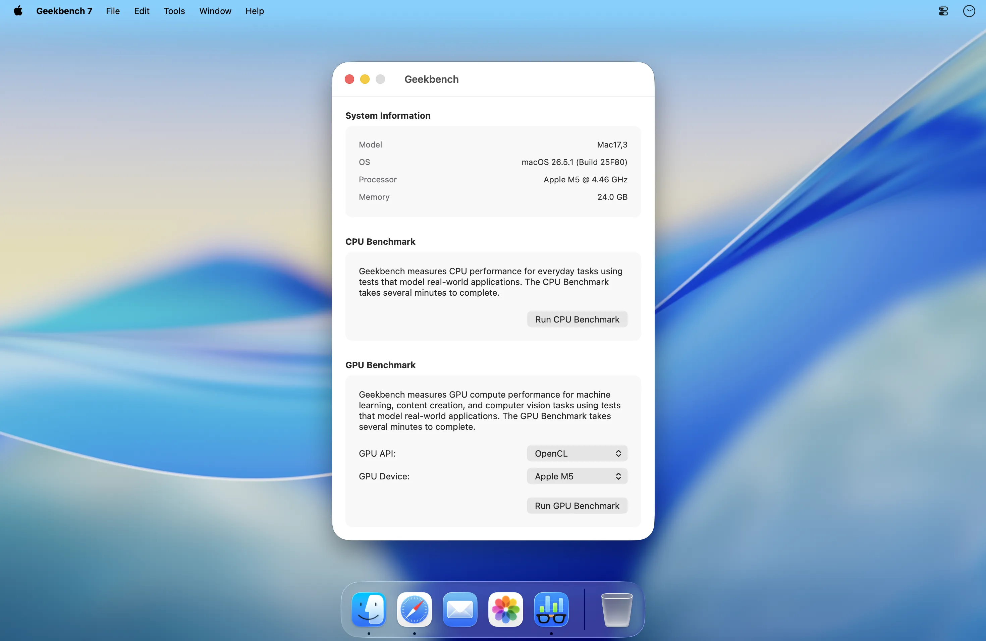Click the CPU benchmark description paragraph

[x=491, y=282]
